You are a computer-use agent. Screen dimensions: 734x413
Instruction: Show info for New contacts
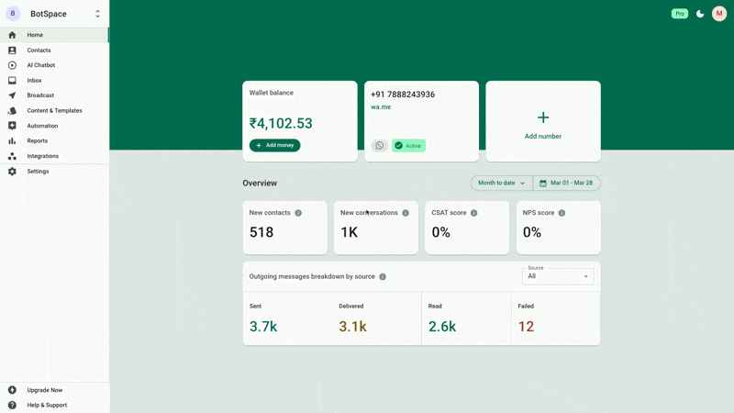click(x=298, y=213)
